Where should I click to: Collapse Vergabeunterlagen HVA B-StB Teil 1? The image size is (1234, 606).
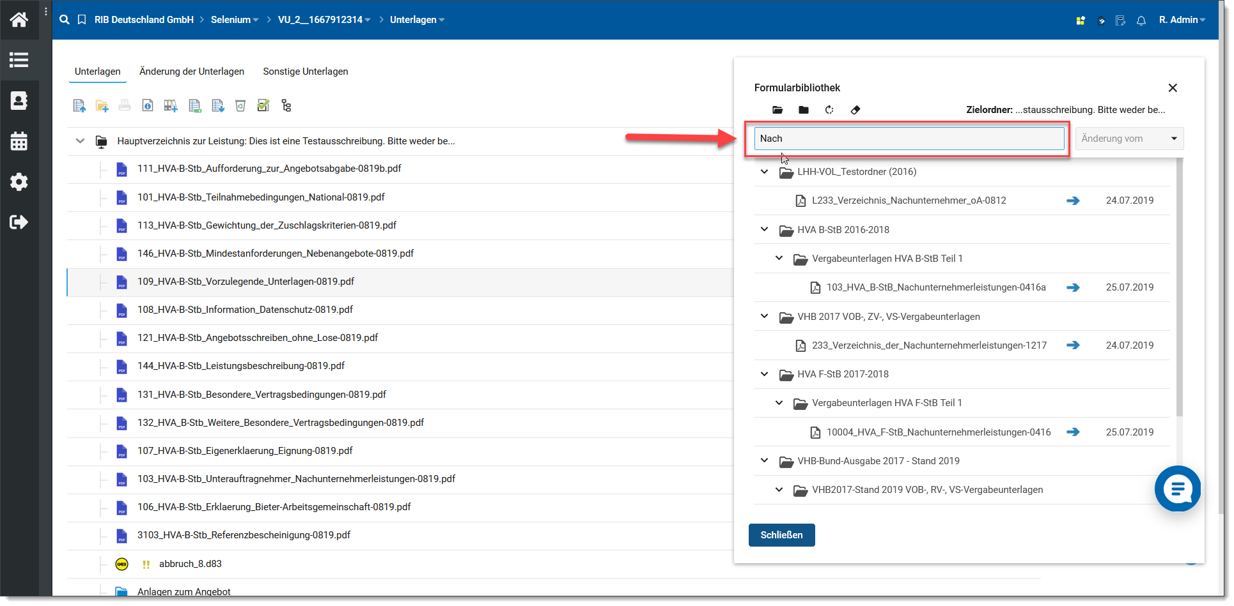click(779, 259)
